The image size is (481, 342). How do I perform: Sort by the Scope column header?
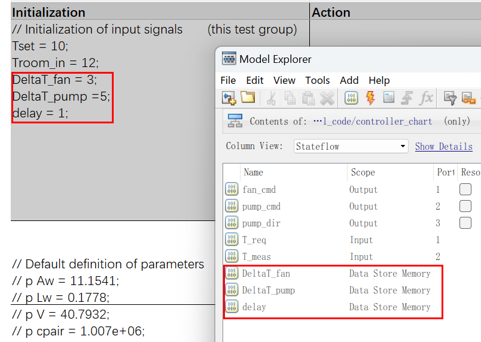363,172
